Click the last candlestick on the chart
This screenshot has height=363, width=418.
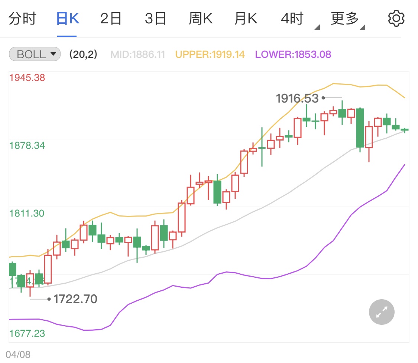tap(404, 130)
